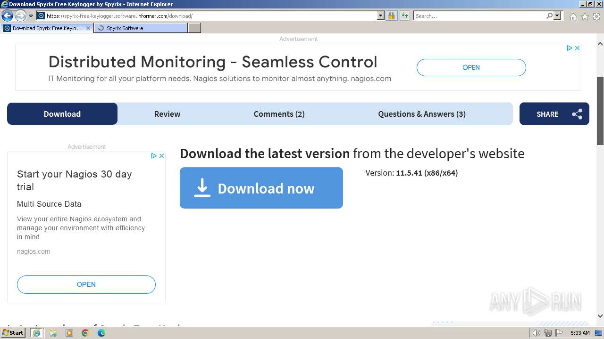Click the vertical scrollbar thumb
604x339 pixels.
point(600,111)
